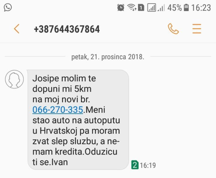Viewport: 216px width, 178px height.
Task: Tap the 45% battery percentage text
Action: 174,8
